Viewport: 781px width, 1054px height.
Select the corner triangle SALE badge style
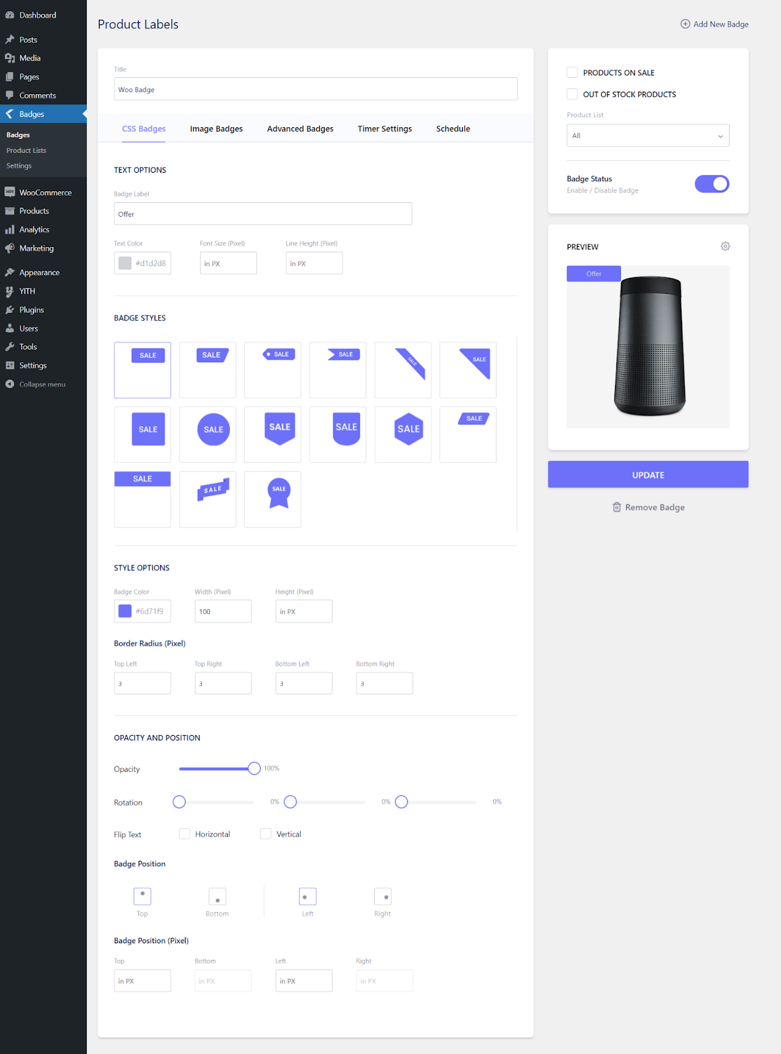pos(468,370)
